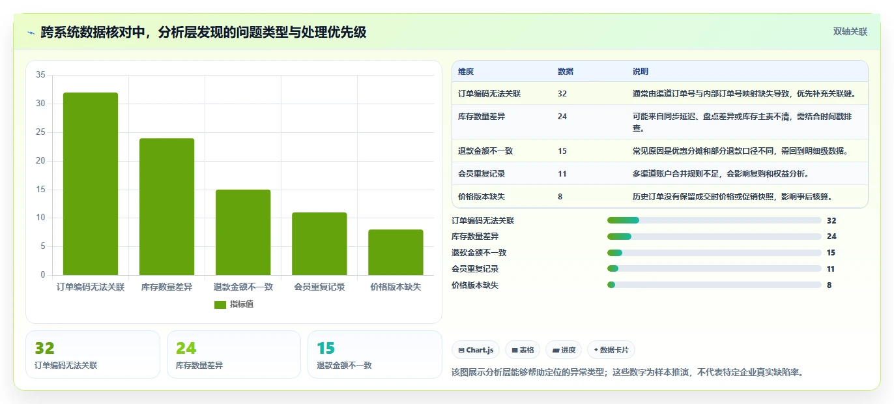
Task: Click the y-axis tick label 35
Action: 40,75
